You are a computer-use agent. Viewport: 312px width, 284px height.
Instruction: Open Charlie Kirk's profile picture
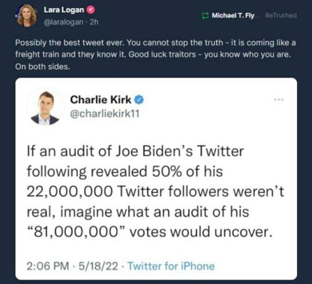45,108
